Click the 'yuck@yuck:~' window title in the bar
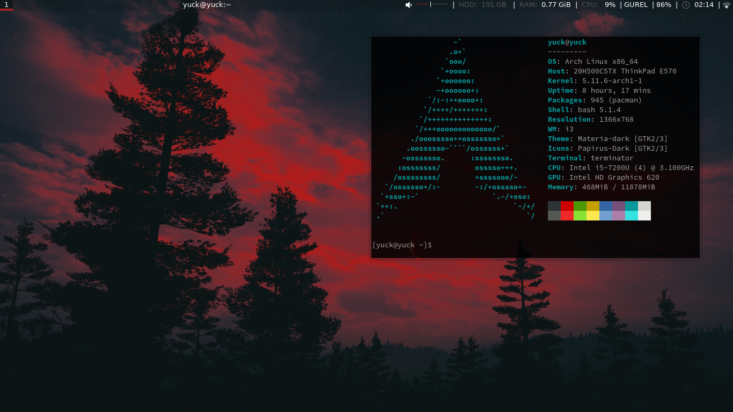 coord(207,5)
